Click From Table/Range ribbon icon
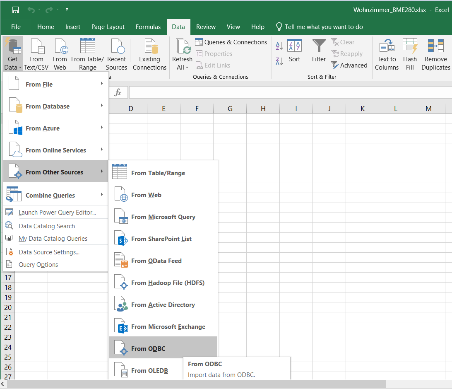The height and width of the screenshot is (389, 452). (88, 54)
